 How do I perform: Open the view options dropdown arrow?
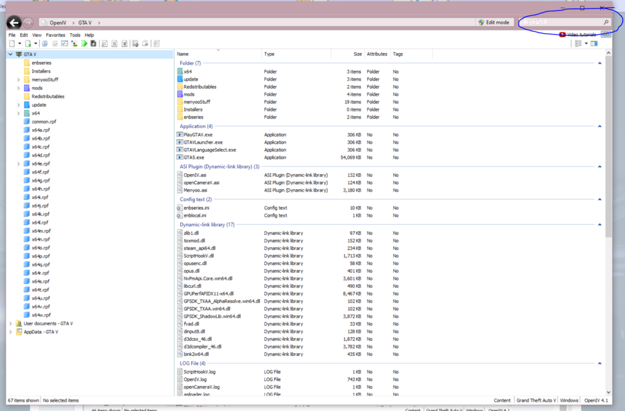point(586,43)
